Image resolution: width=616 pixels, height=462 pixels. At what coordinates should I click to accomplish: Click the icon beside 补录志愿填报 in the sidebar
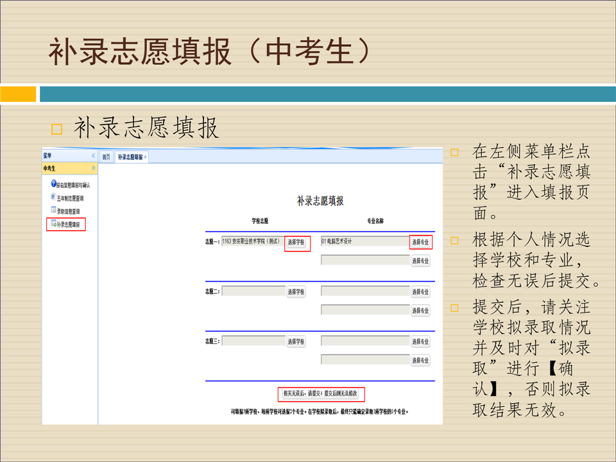53,224
